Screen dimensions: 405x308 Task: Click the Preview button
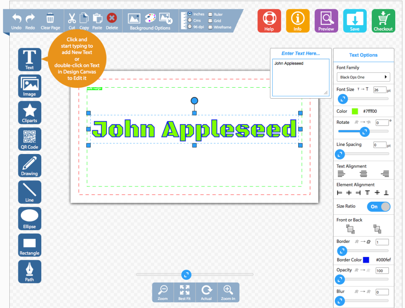pos(326,21)
